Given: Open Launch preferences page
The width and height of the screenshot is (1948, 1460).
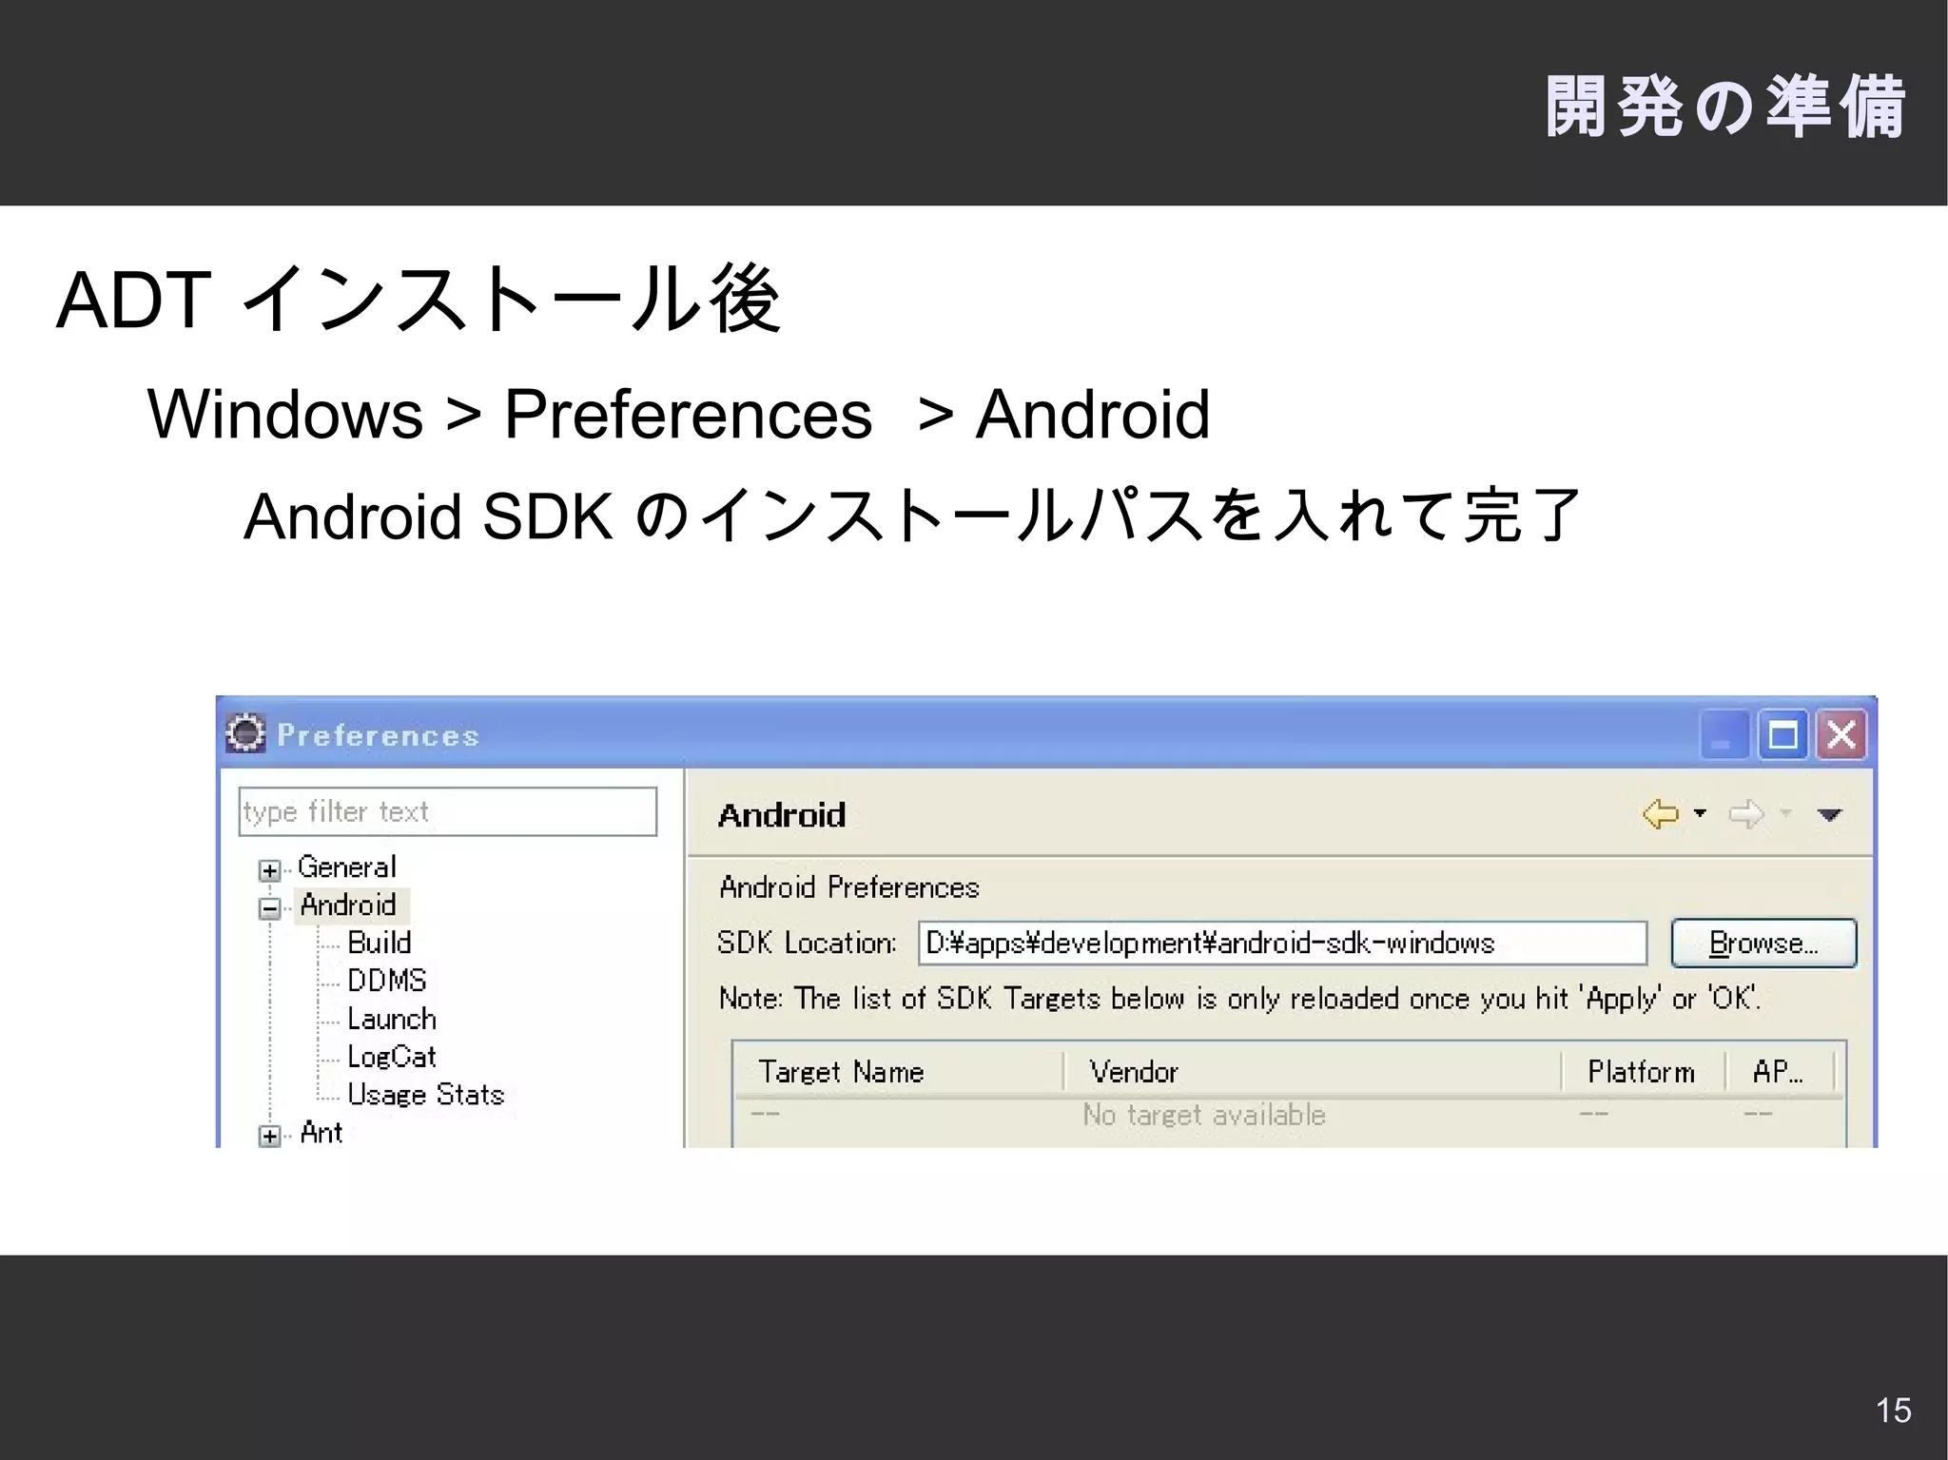Looking at the screenshot, I should 391,1019.
